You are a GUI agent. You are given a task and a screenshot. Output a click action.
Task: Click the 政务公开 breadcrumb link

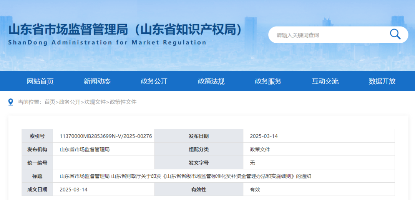(70, 102)
